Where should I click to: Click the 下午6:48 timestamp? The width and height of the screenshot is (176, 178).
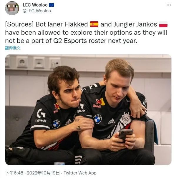coord(14,173)
